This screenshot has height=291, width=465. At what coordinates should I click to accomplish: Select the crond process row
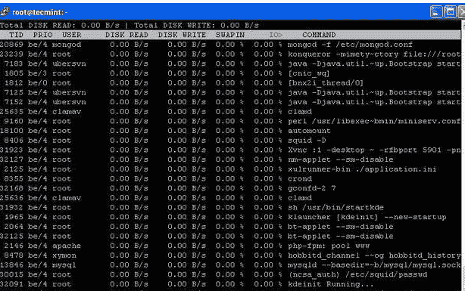[x=230, y=179]
